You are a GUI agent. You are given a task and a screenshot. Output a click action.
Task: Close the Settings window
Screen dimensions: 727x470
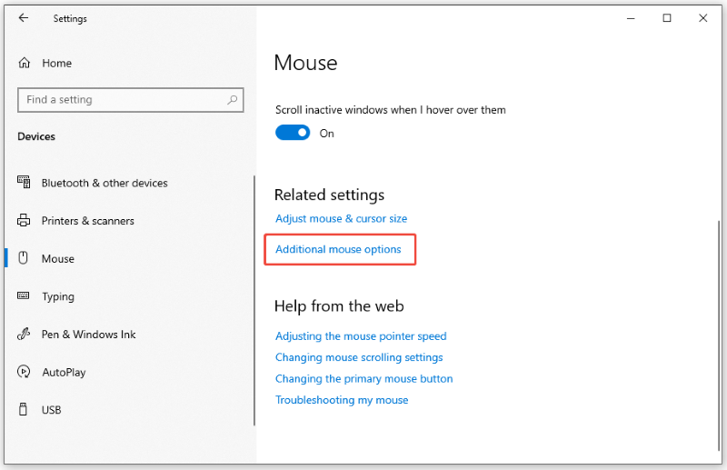[x=702, y=18]
